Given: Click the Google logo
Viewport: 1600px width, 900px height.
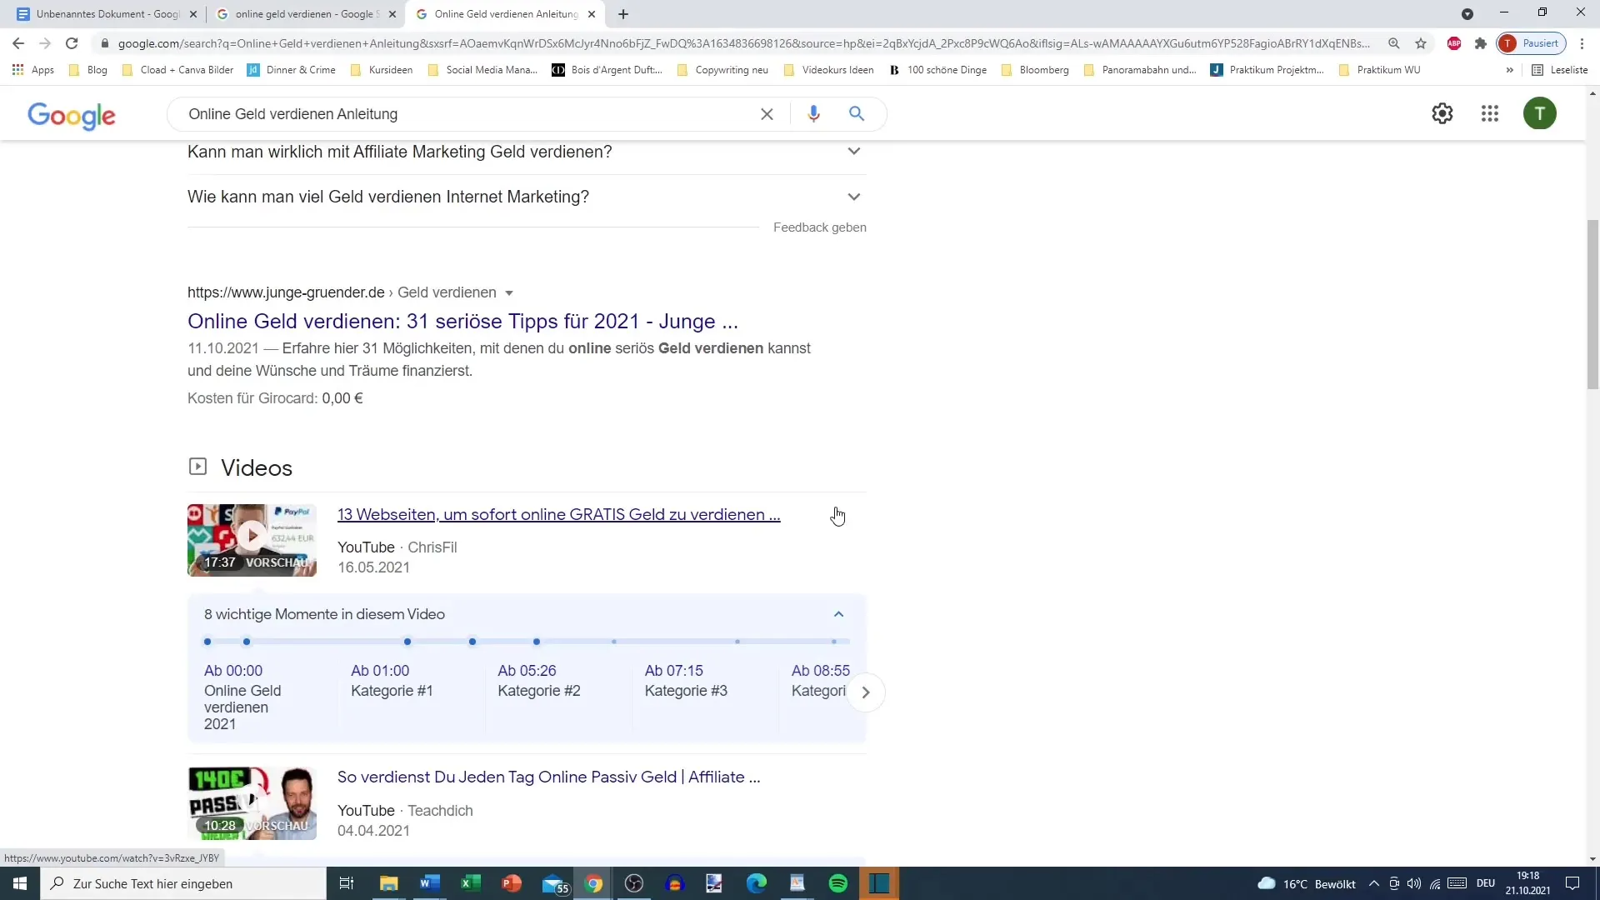Looking at the screenshot, I should coord(72,116).
